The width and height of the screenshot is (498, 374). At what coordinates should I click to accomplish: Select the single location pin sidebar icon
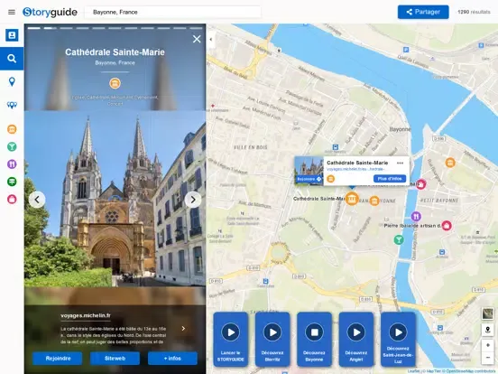click(12, 81)
